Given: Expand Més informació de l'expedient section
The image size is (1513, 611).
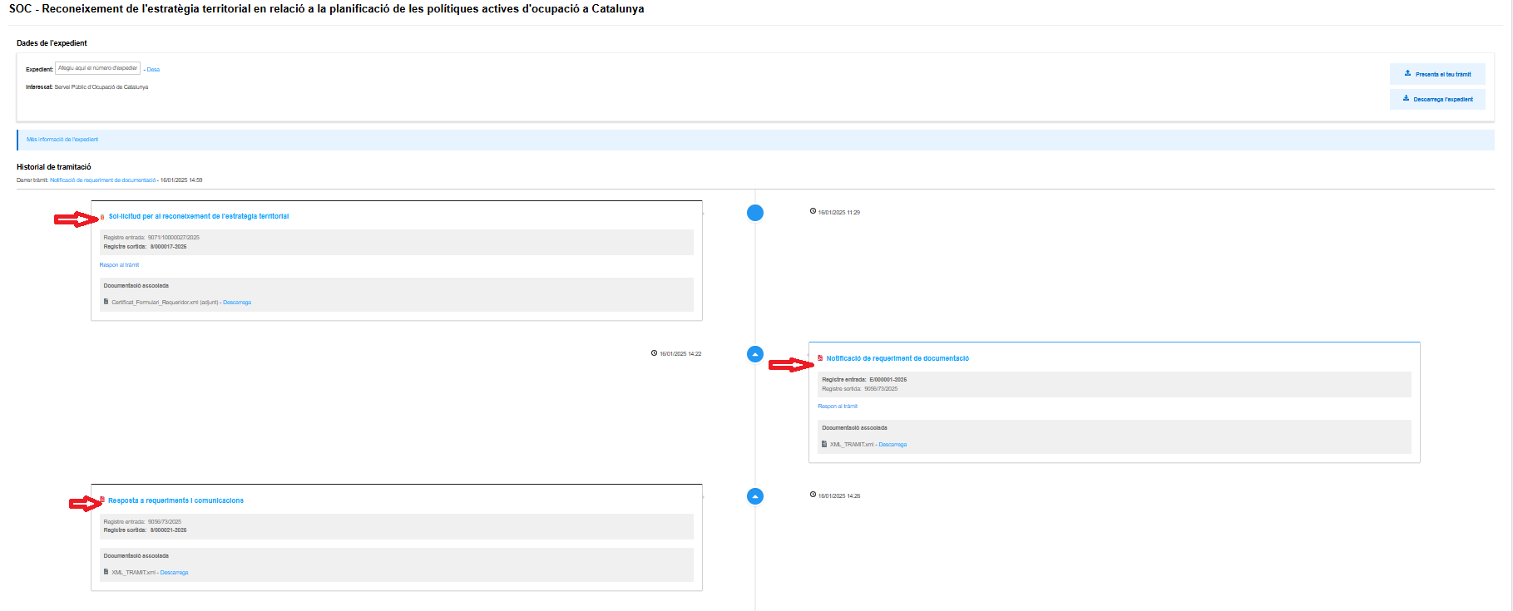Looking at the screenshot, I should (x=62, y=140).
